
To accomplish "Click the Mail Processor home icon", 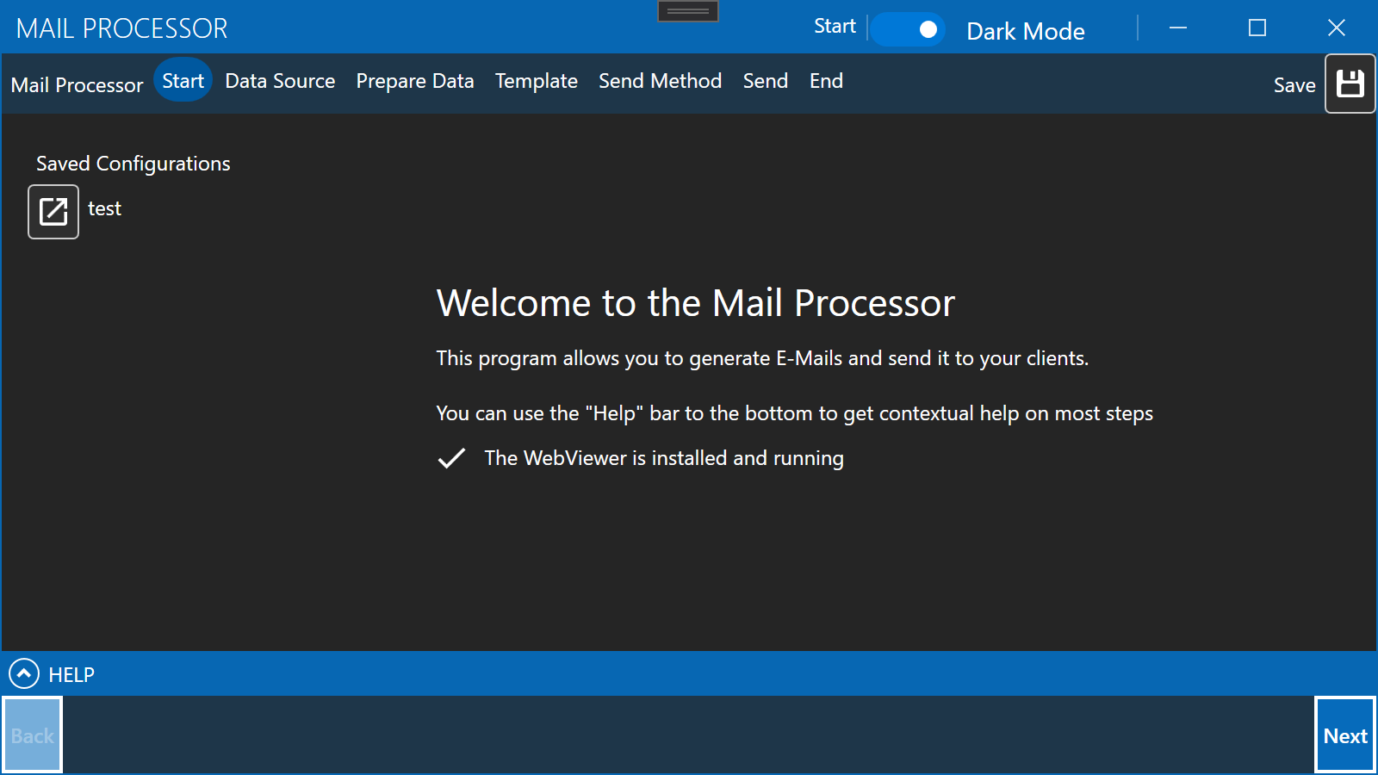I will click(77, 84).
